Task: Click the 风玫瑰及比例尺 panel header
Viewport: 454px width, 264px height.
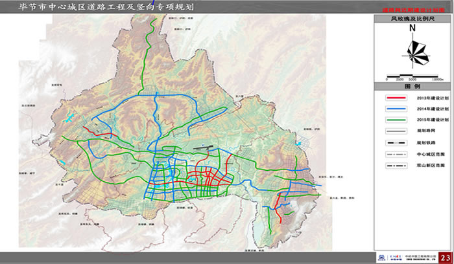Action: [x=412, y=19]
